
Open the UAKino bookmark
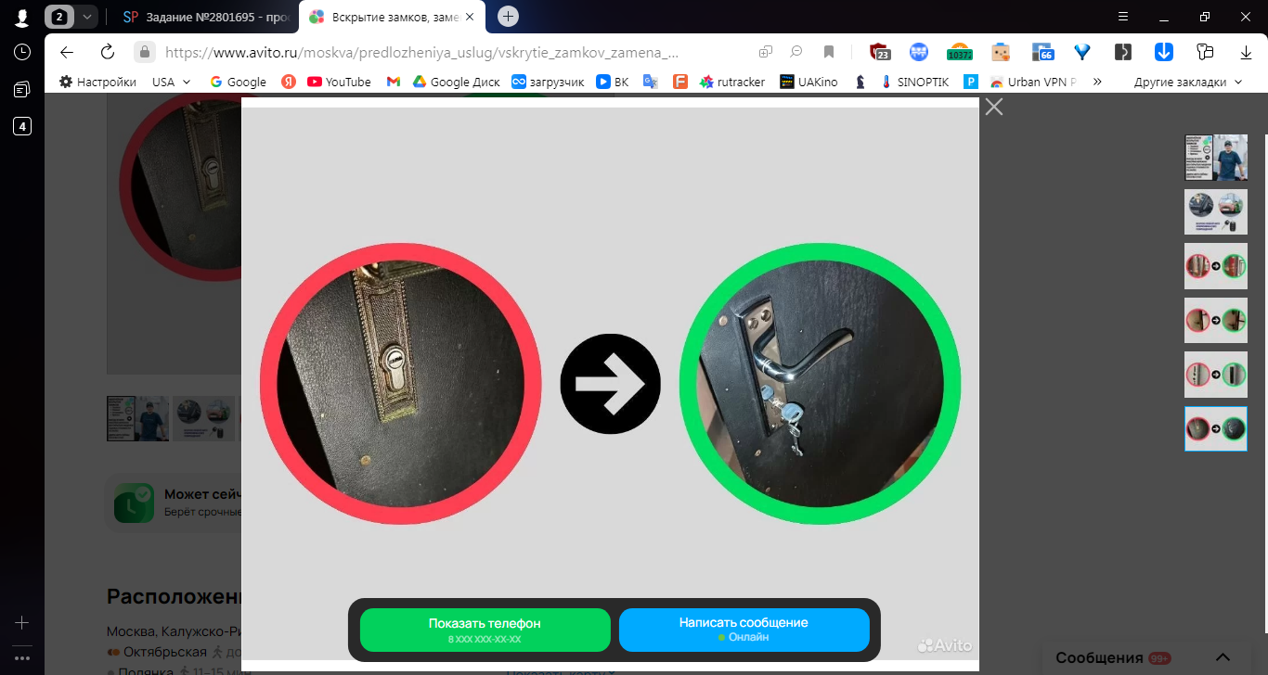809,82
